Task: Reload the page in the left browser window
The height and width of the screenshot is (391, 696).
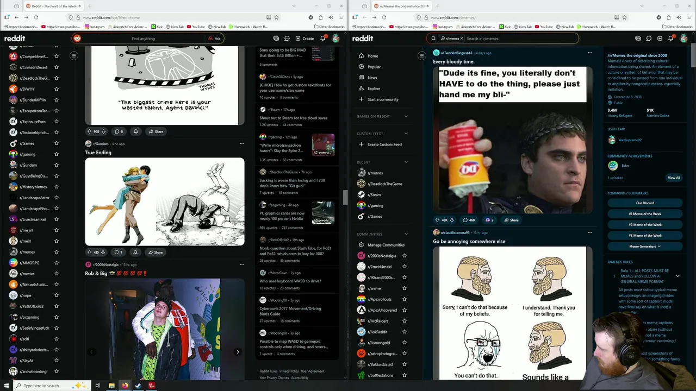Action: coord(36,17)
